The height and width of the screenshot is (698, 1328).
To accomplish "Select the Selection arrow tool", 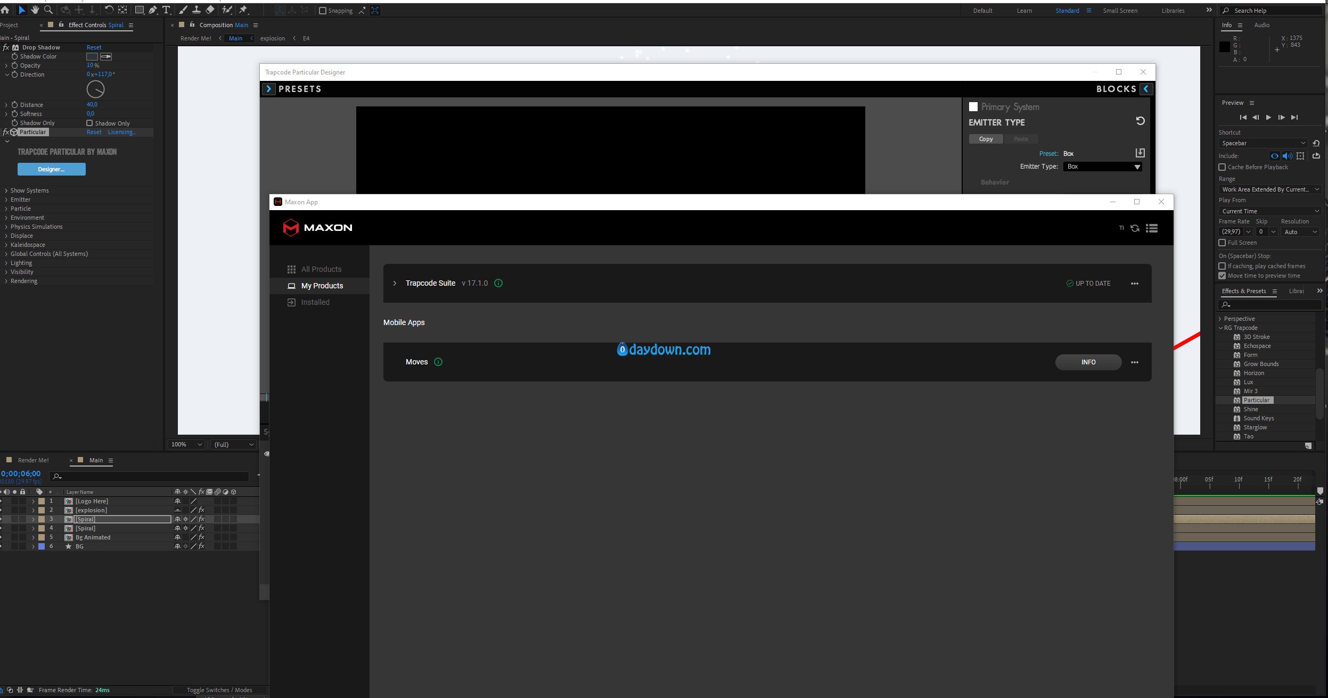I will [22, 10].
